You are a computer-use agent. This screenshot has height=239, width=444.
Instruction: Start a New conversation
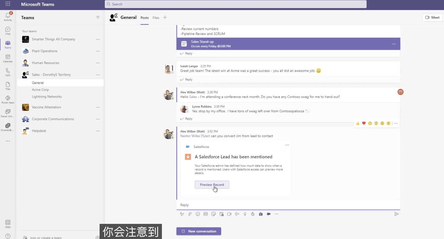tap(199, 231)
